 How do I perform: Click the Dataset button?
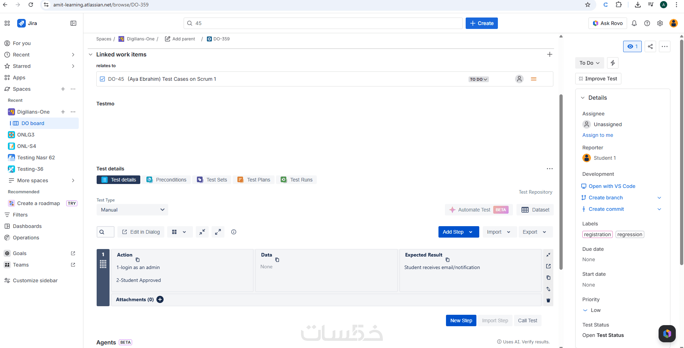535,210
